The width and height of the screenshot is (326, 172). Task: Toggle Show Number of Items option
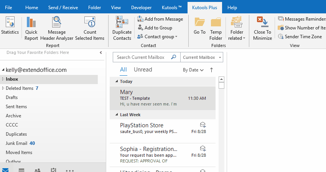(302, 28)
